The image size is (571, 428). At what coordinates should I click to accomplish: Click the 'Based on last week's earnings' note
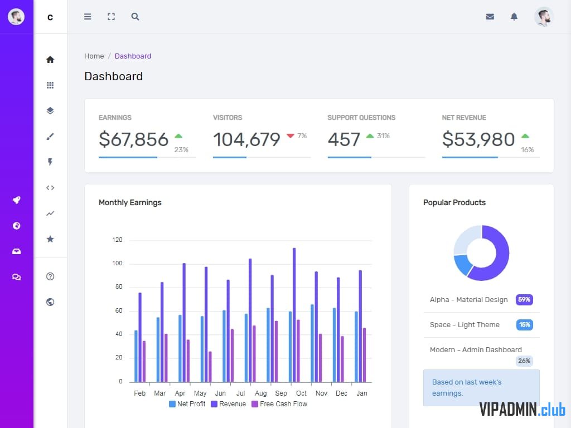[481, 388]
